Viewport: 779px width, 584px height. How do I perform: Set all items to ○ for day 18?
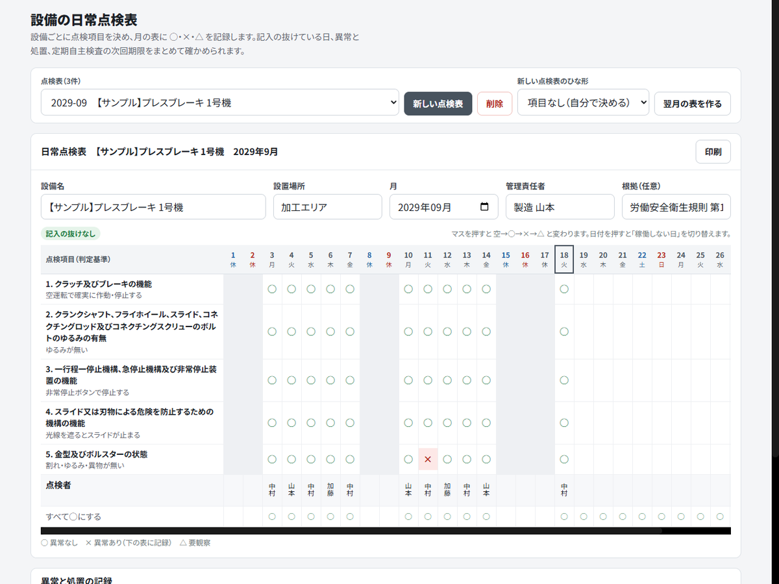click(x=564, y=517)
